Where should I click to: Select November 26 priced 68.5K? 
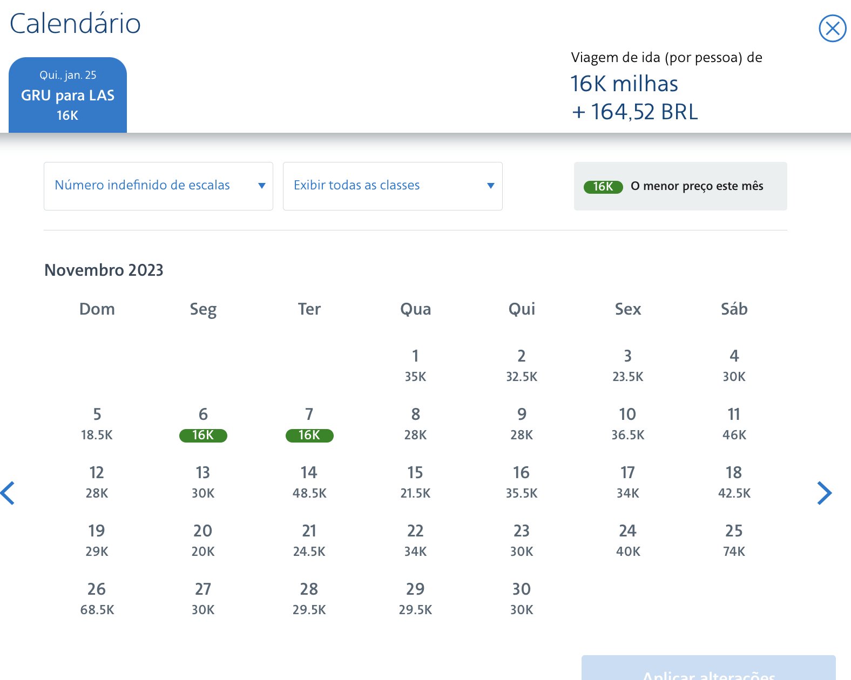97,599
